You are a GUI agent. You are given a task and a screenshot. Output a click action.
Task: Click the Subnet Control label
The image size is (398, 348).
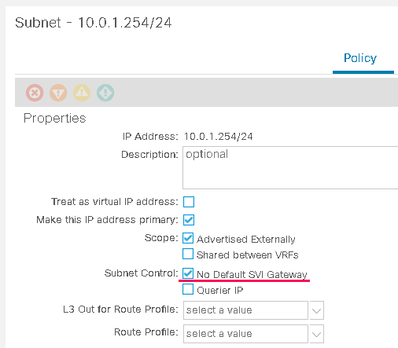point(142,273)
